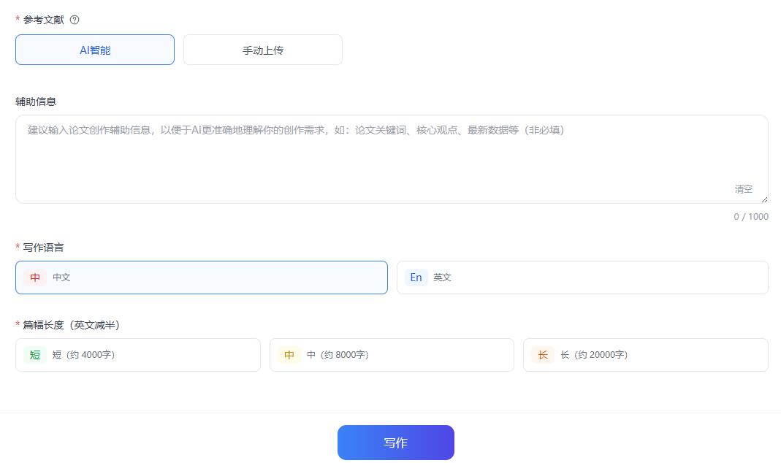Click the 篇幅长度（英文减半）label
This screenshot has height=463, width=781.
(x=71, y=325)
